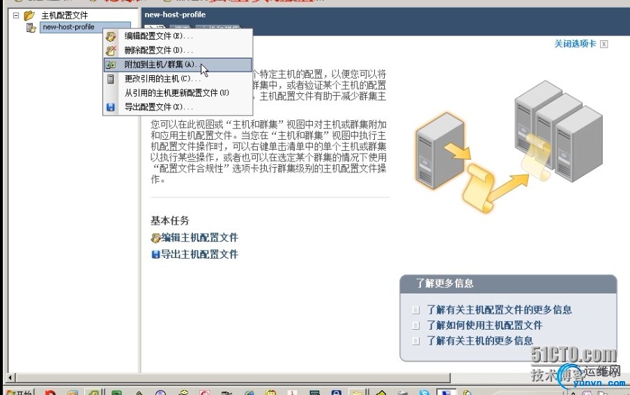
Task: Open the 编辑主机配置文件 link
Action: coord(200,237)
